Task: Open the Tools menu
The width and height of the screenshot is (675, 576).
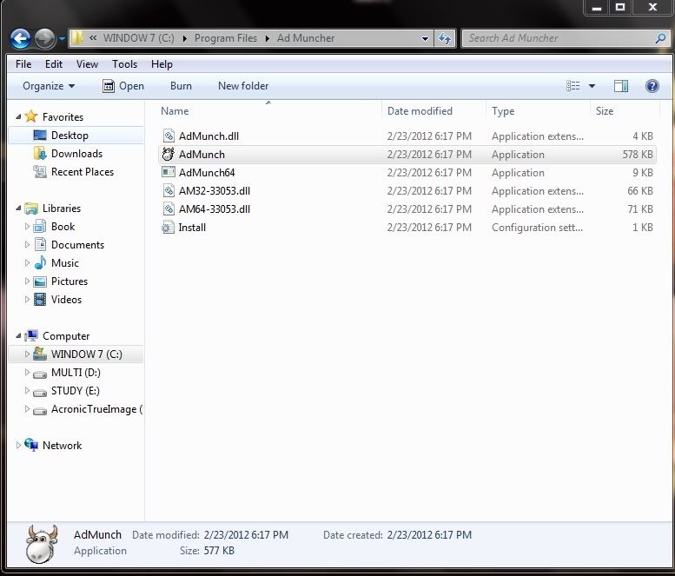Action: [x=125, y=64]
